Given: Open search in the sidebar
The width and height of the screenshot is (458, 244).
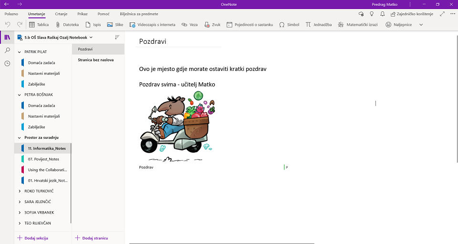Looking at the screenshot, I should [x=7, y=50].
